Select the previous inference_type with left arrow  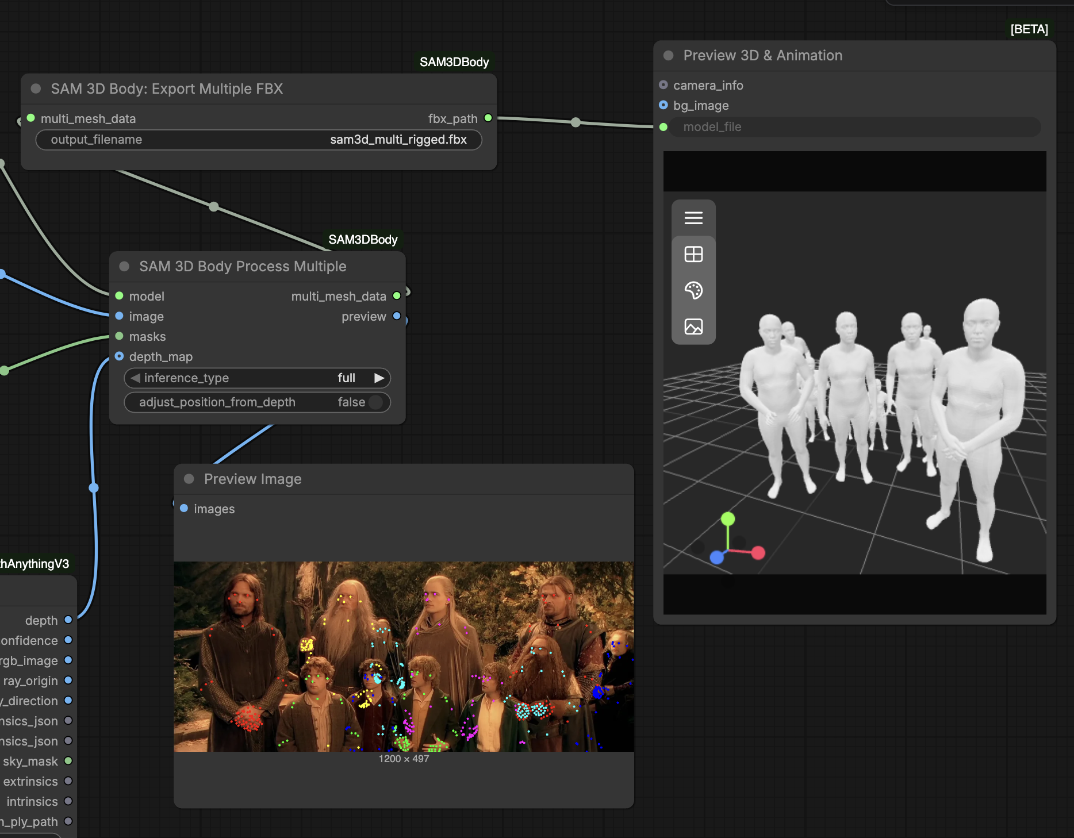[x=136, y=378]
